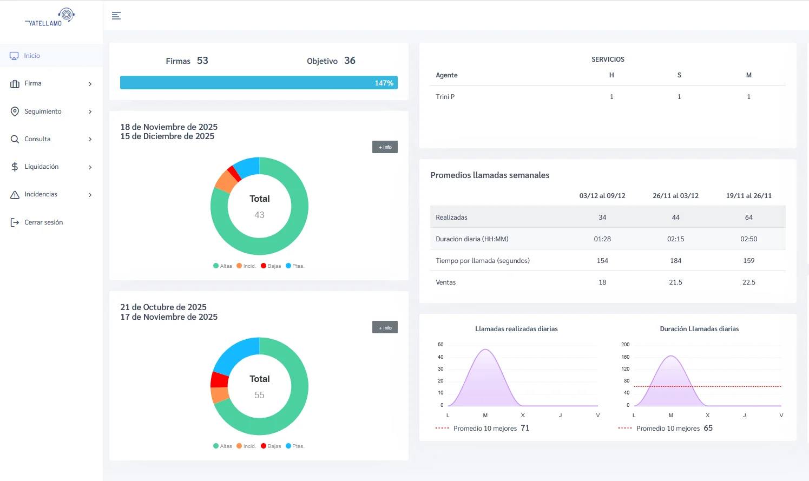Expand the Liquidación submenu chevron
The height and width of the screenshot is (481, 809).
pos(90,167)
